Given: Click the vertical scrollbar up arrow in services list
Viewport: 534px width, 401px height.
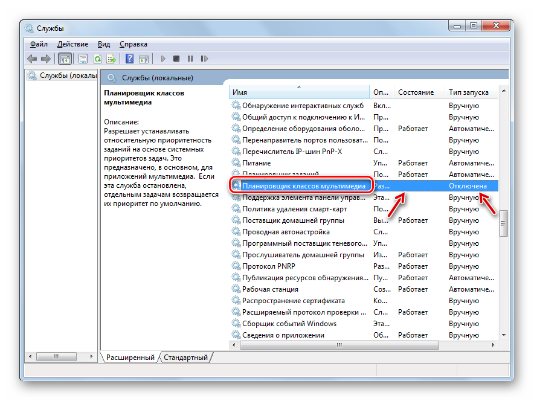Looking at the screenshot, I should pos(504,91).
